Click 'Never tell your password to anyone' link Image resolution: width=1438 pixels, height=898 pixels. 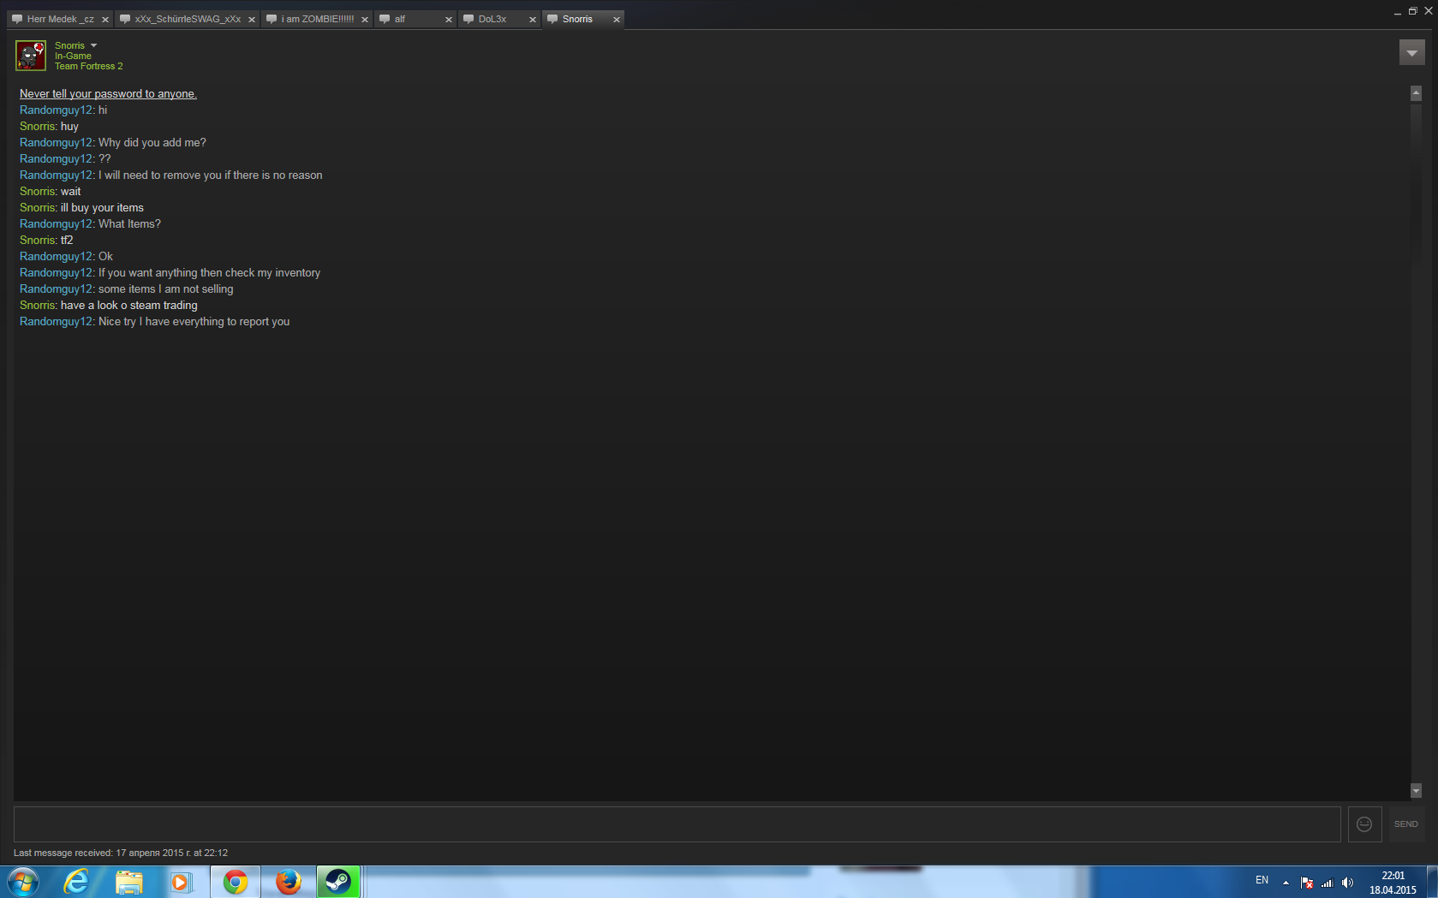tap(108, 94)
